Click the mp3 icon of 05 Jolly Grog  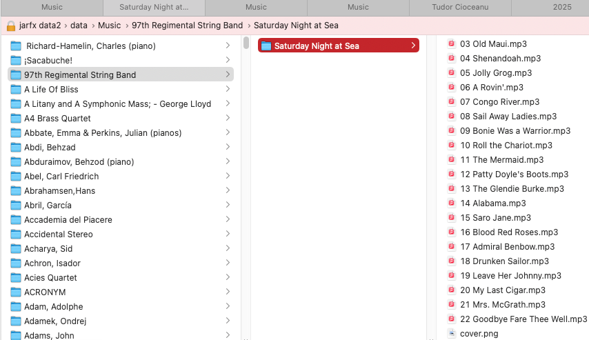click(x=452, y=72)
